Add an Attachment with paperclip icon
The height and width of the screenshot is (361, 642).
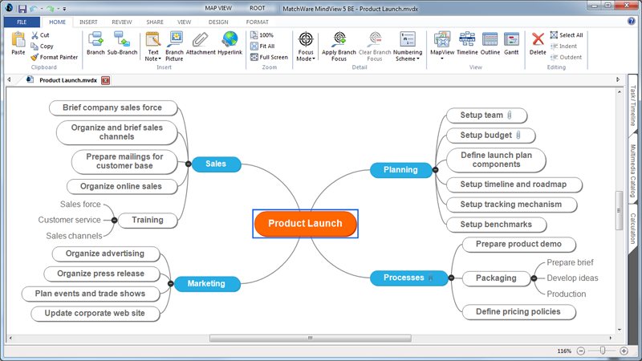coord(200,43)
